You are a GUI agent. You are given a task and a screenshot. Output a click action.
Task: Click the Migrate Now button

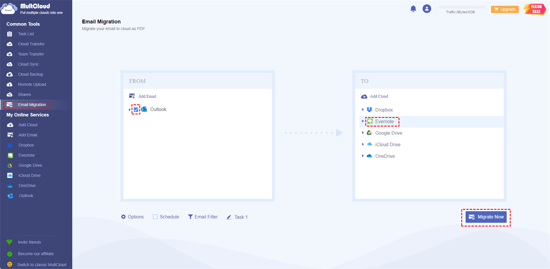pyautogui.click(x=486, y=217)
